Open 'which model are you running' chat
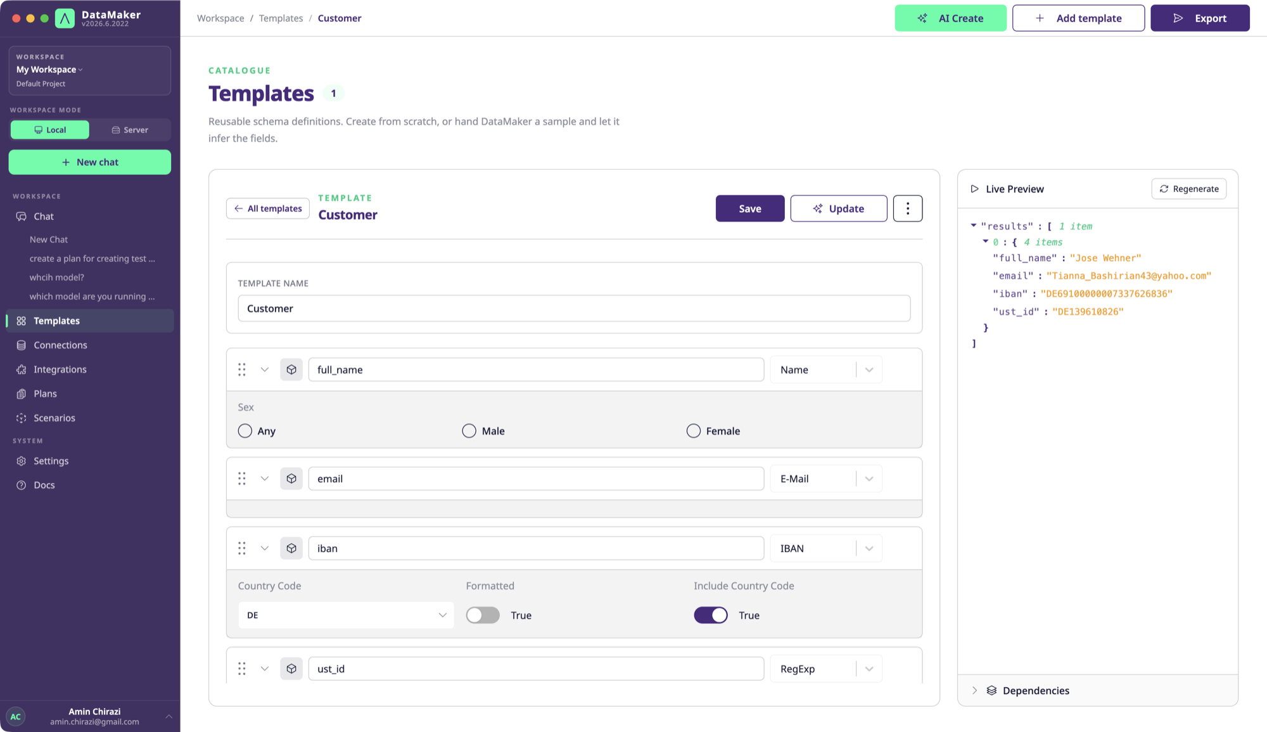The height and width of the screenshot is (732, 1267). (x=92, y=297)
